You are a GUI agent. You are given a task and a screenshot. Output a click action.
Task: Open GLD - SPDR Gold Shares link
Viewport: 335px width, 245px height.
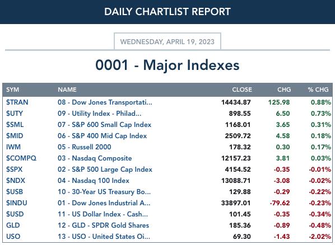[x=103, y=225]
